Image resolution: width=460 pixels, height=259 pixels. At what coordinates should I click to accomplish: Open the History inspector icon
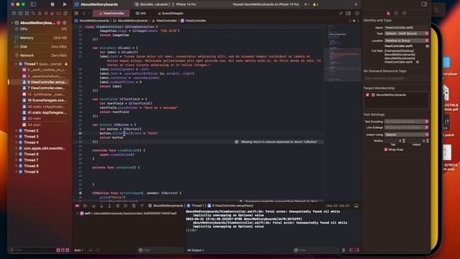[x=396, y=13]
